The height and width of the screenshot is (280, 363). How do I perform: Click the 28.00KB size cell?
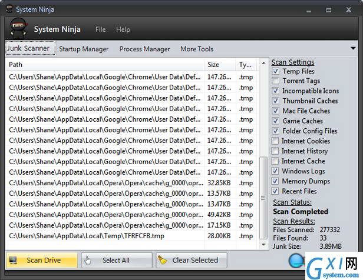pos(219,236)
